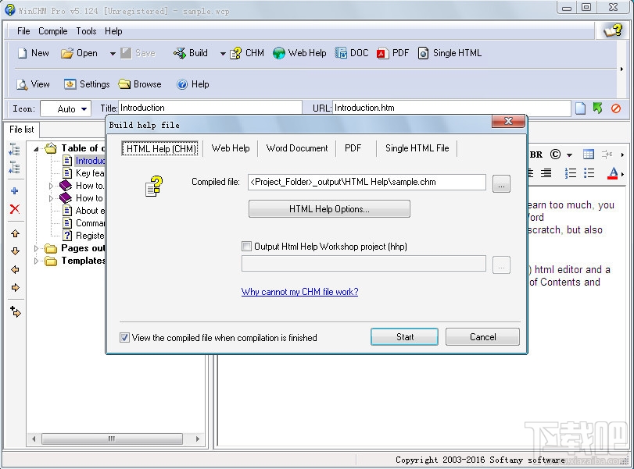Viewport: 634px width, 469px height.
Task: Click the right arrow indent icon
Action: [16, 288]
